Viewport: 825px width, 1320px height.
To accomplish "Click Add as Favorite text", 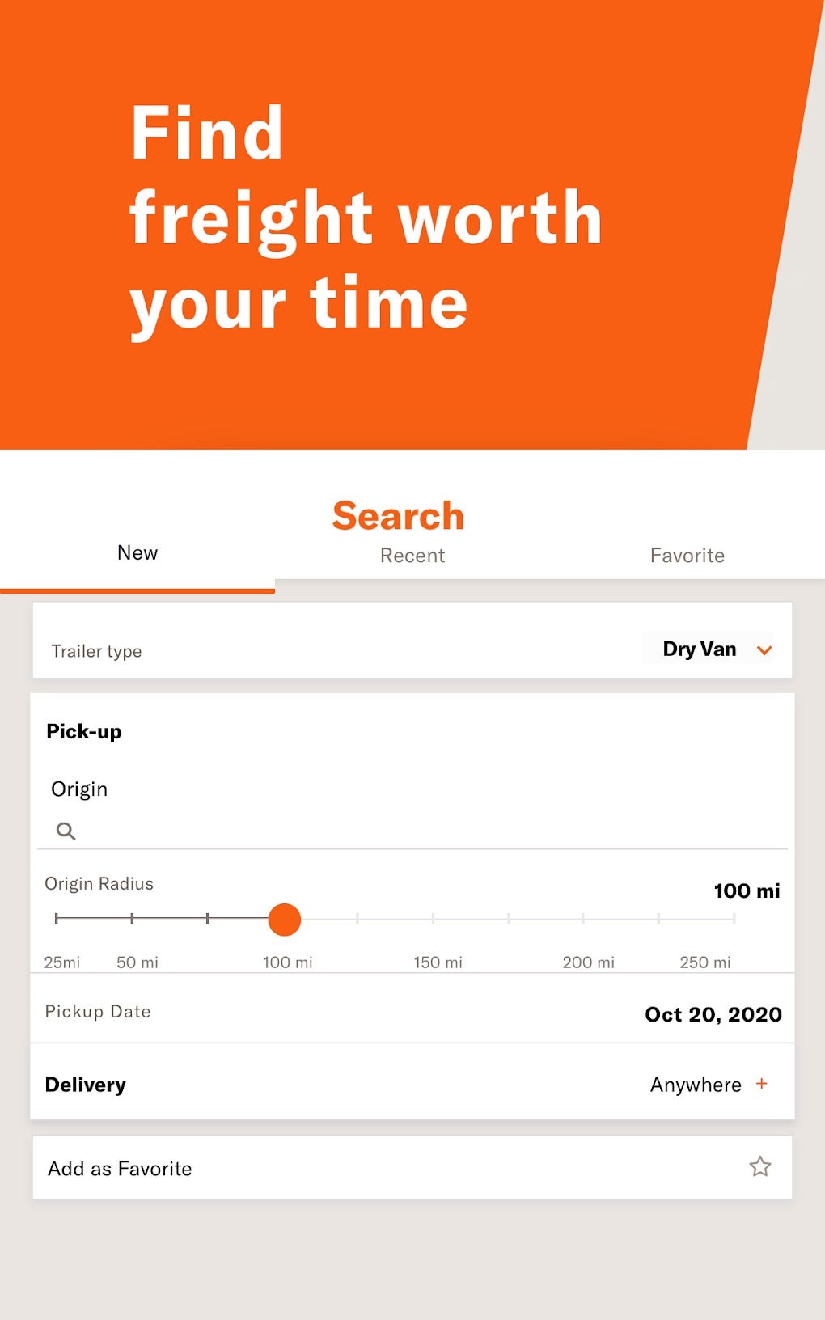I will (x=120, y=1169).
